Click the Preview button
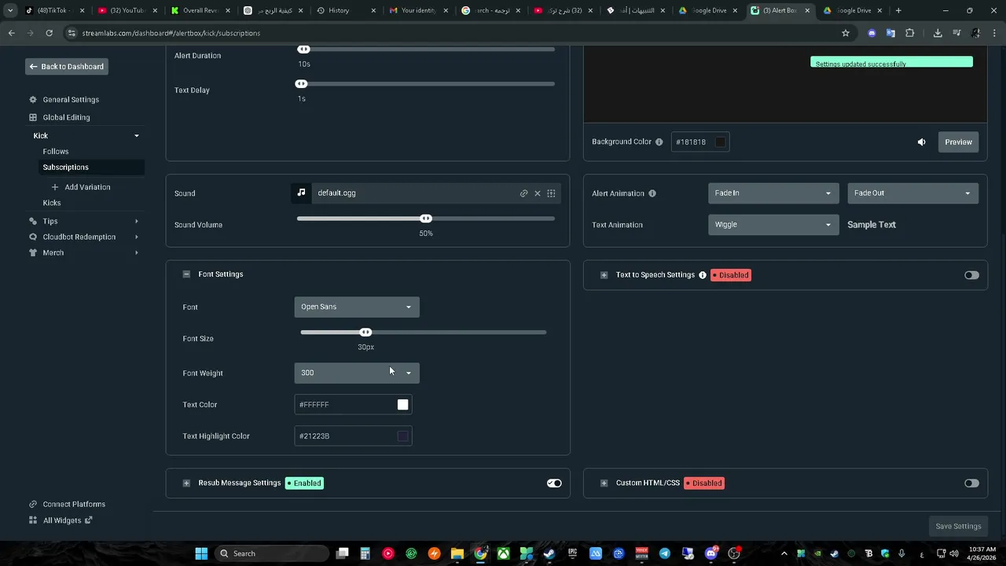1006x566 pixels. (958, 142)
